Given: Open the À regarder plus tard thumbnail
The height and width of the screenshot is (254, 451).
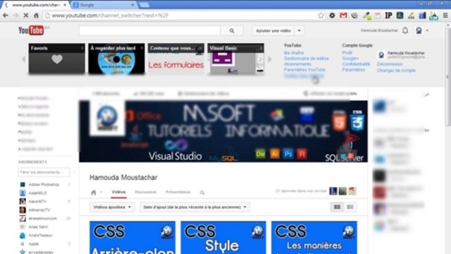Looking at the screenshot, I should coord(116,59).
